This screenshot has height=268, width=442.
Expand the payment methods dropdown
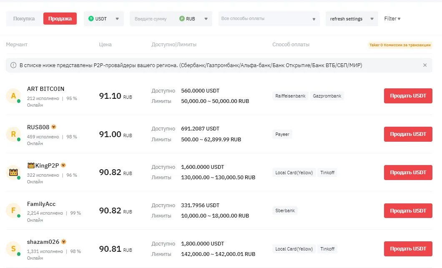pos(269,18)
